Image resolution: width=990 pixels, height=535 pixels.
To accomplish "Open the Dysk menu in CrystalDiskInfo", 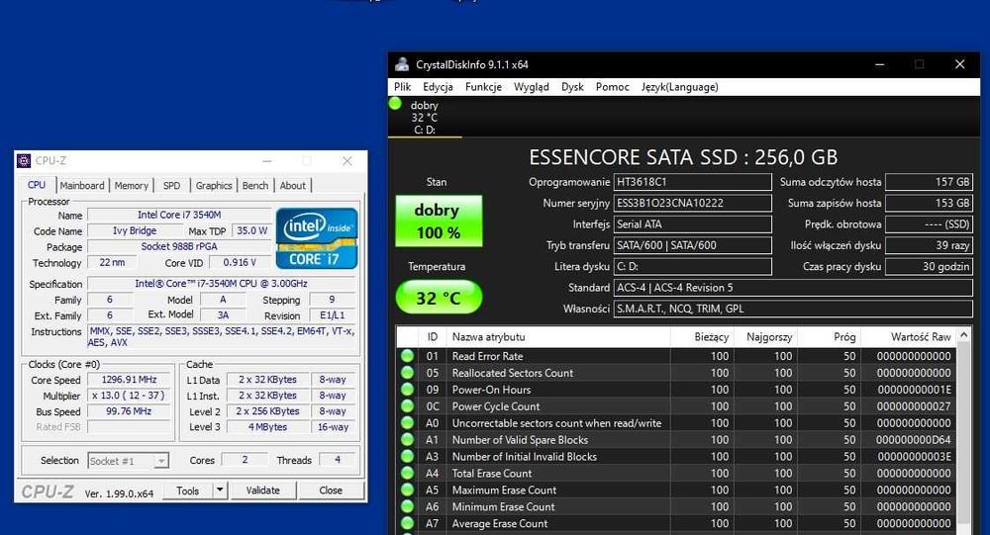I will [572, 87].
